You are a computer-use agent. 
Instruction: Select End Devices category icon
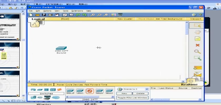(x=33, y=97)
